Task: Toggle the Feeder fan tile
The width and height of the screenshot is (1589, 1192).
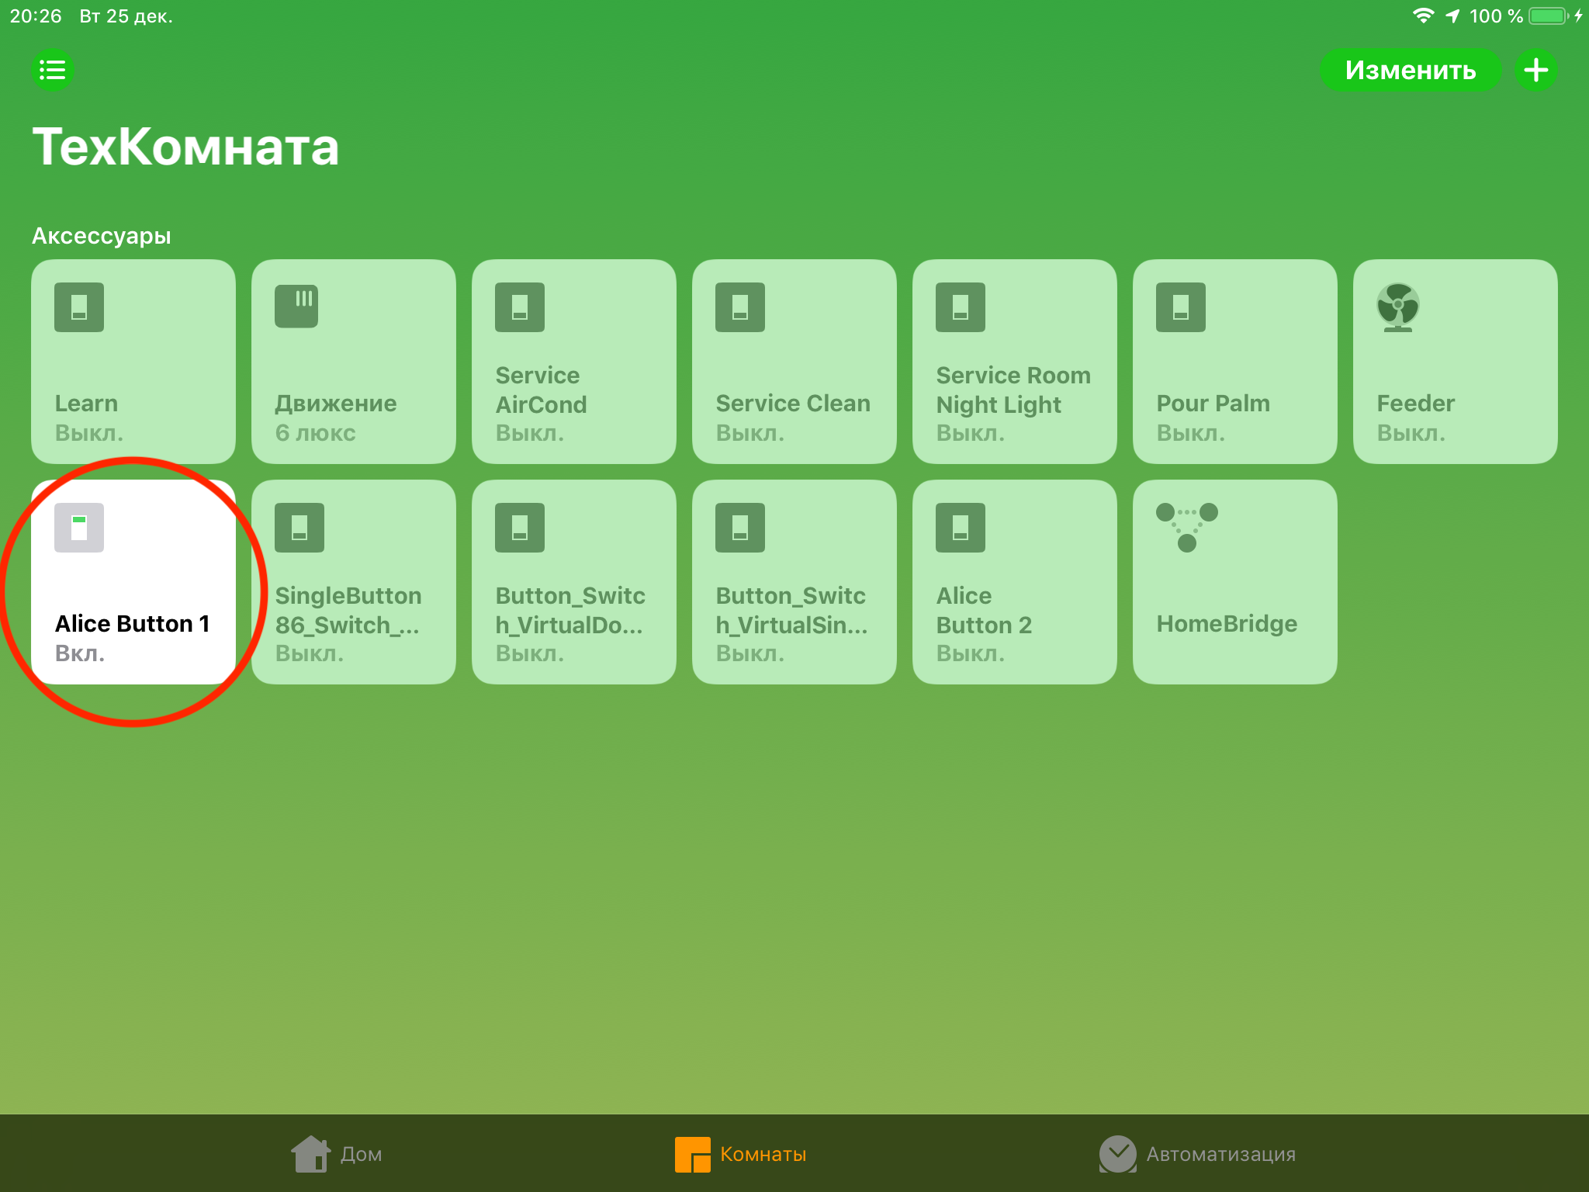Action: click(1456, 362)
